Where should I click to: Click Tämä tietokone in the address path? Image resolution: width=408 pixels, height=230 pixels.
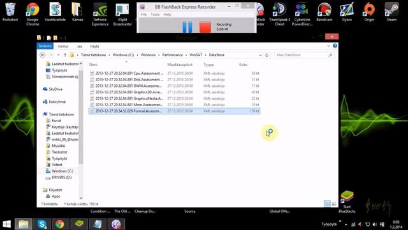click(93, 55)
